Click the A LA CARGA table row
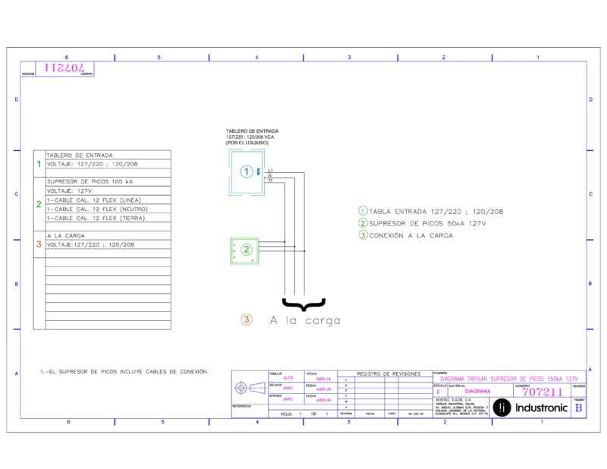The image size is (607, 469). coord(108,235)
